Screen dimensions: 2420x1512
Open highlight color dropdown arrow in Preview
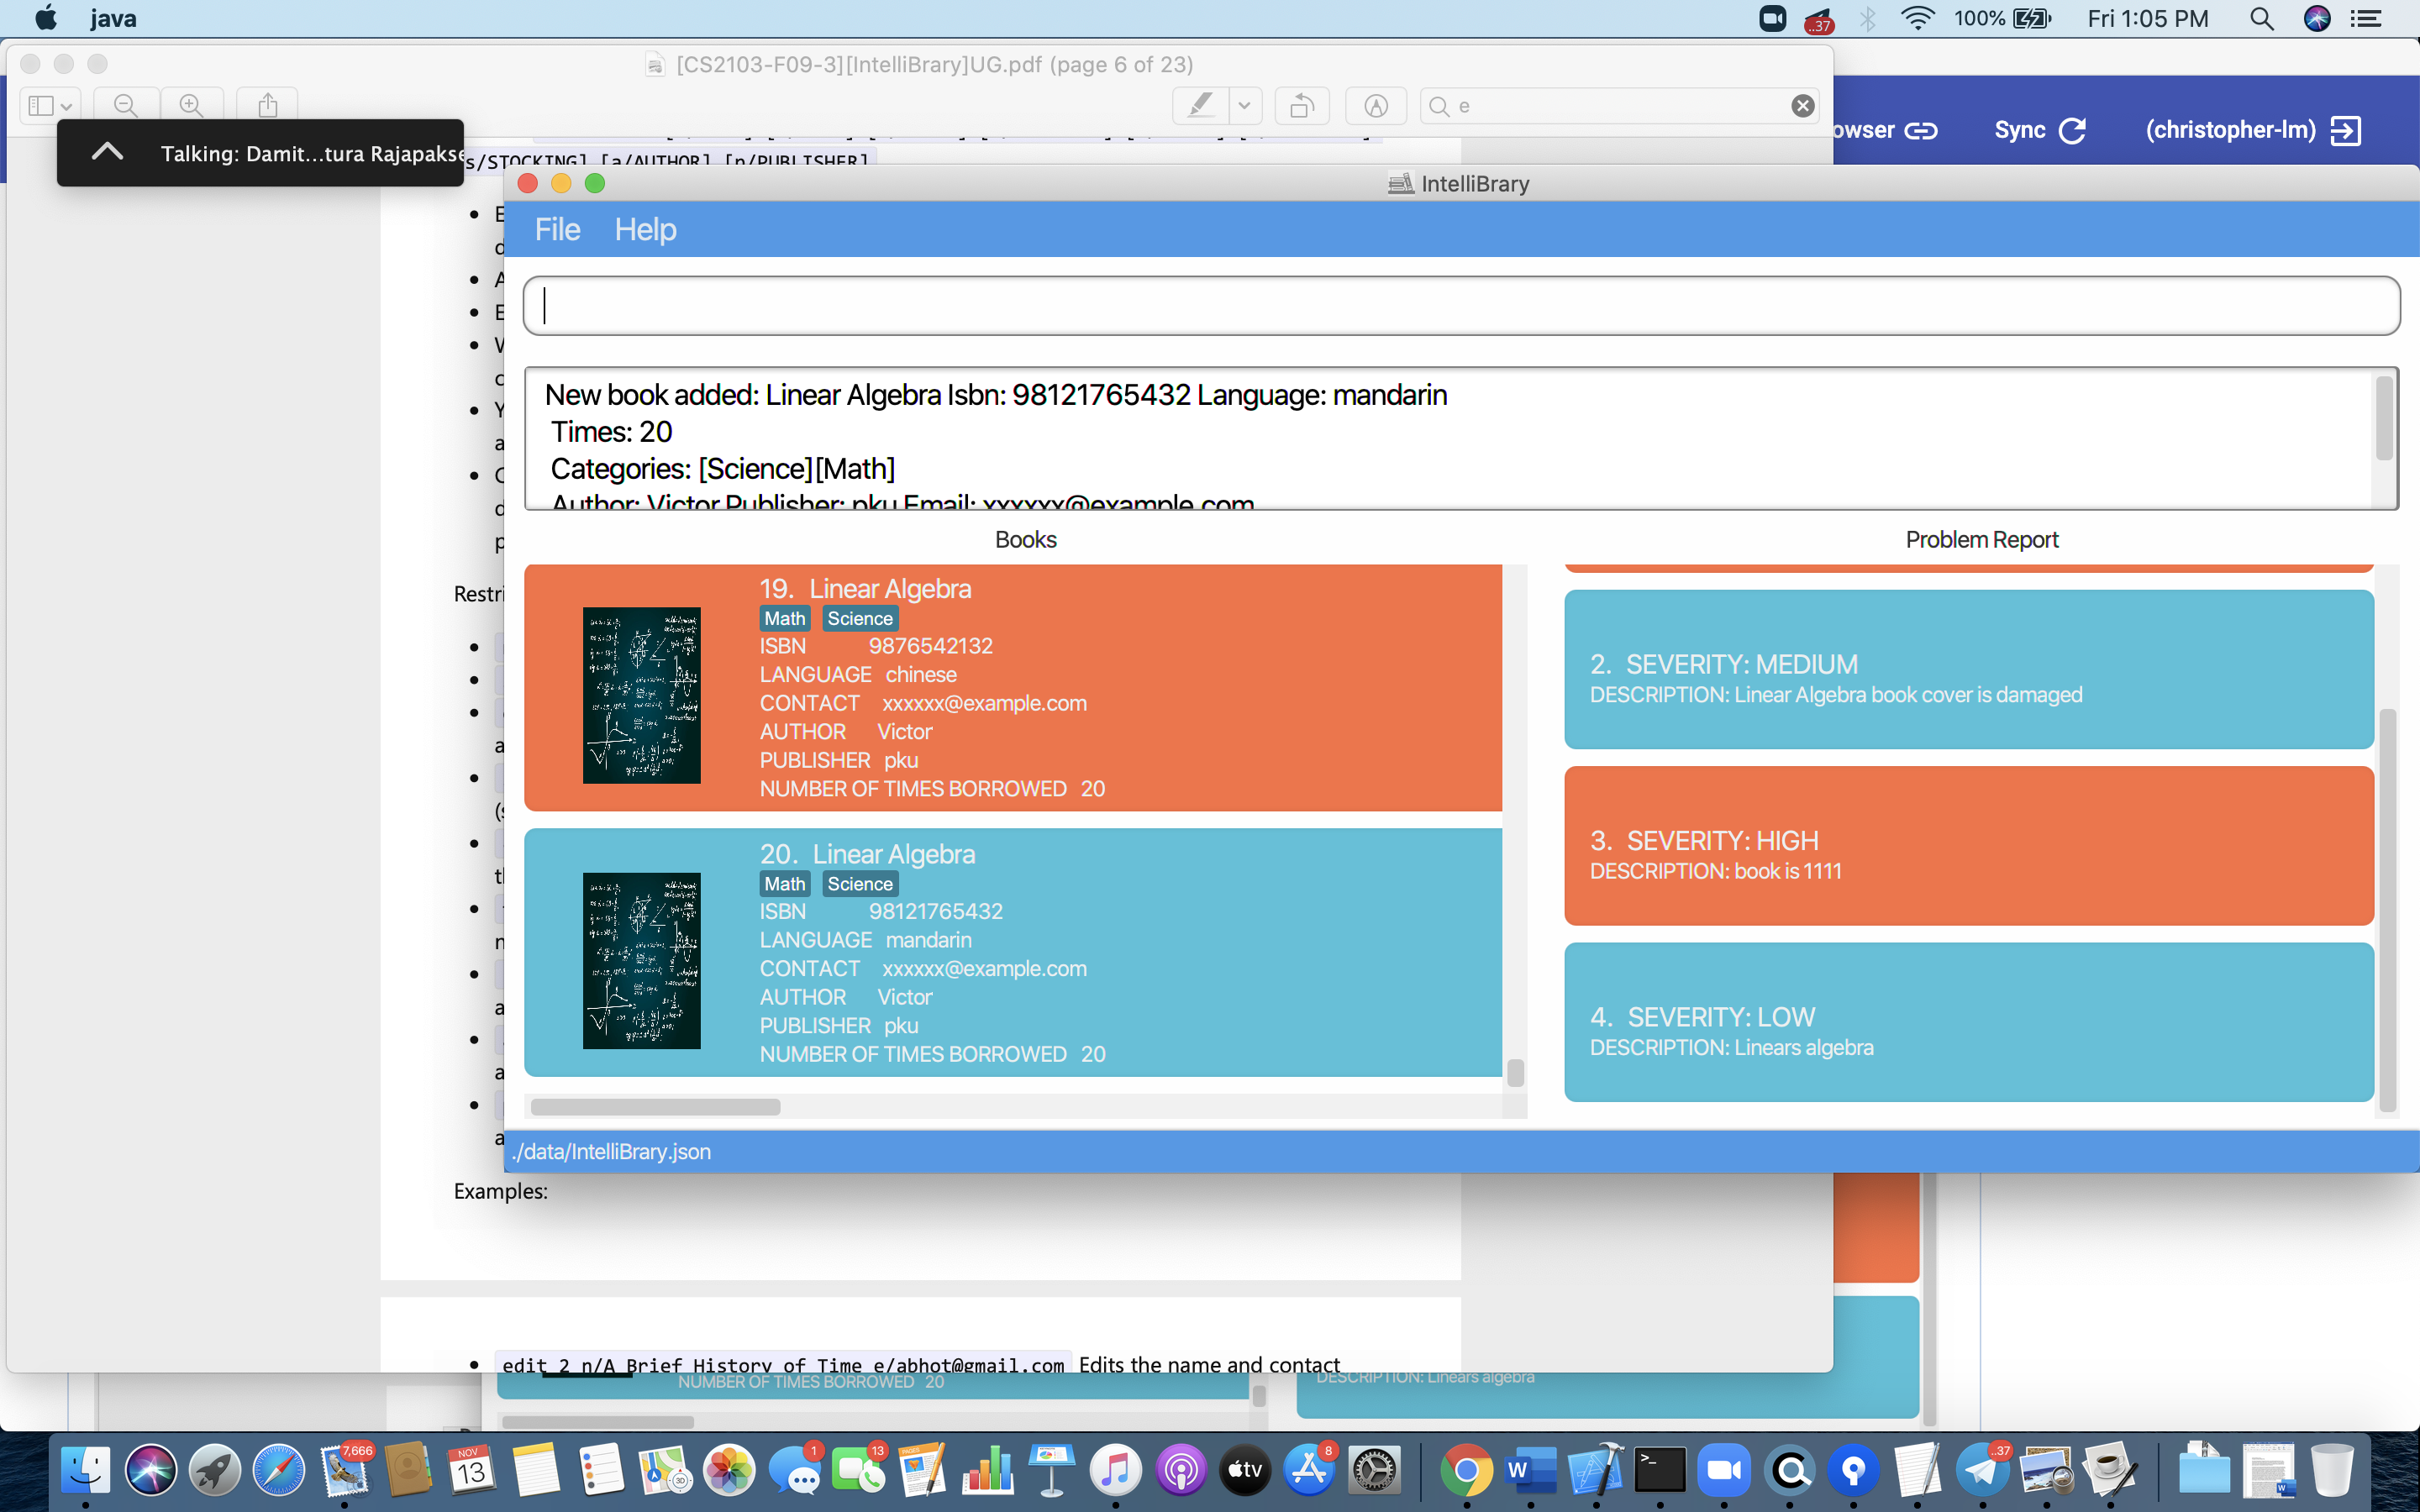(x=1244, y=105)
